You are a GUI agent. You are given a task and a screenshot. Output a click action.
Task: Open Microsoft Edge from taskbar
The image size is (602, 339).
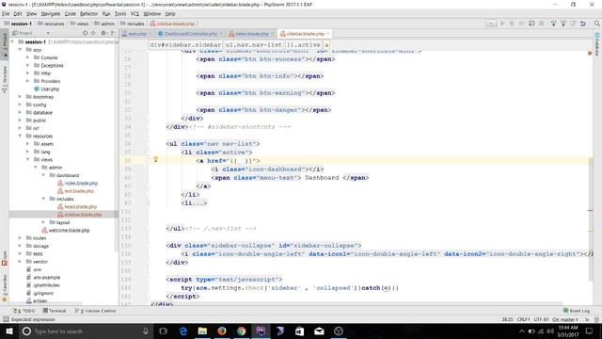pos(182,331)
